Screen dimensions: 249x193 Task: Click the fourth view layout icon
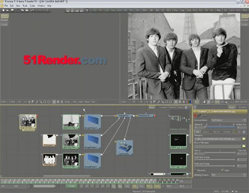82,10
